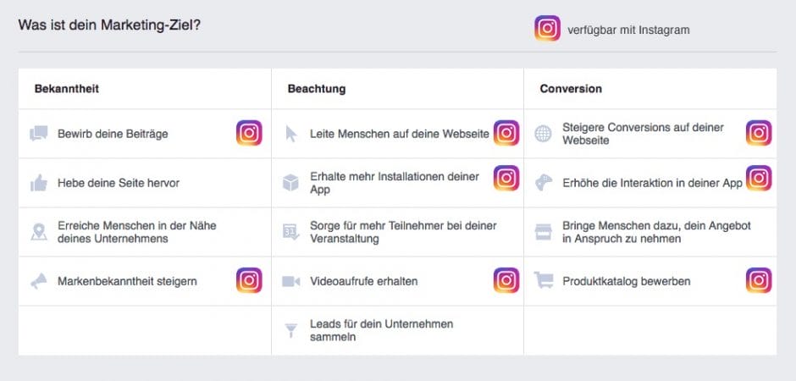Select Produktkatalog bewerben objective
This screenshot has width=796, height=381.
[x=626, y=281]
